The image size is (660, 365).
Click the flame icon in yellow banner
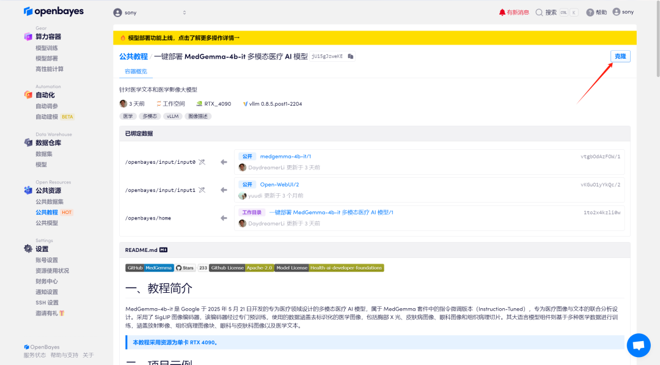(x=123, y=38)
